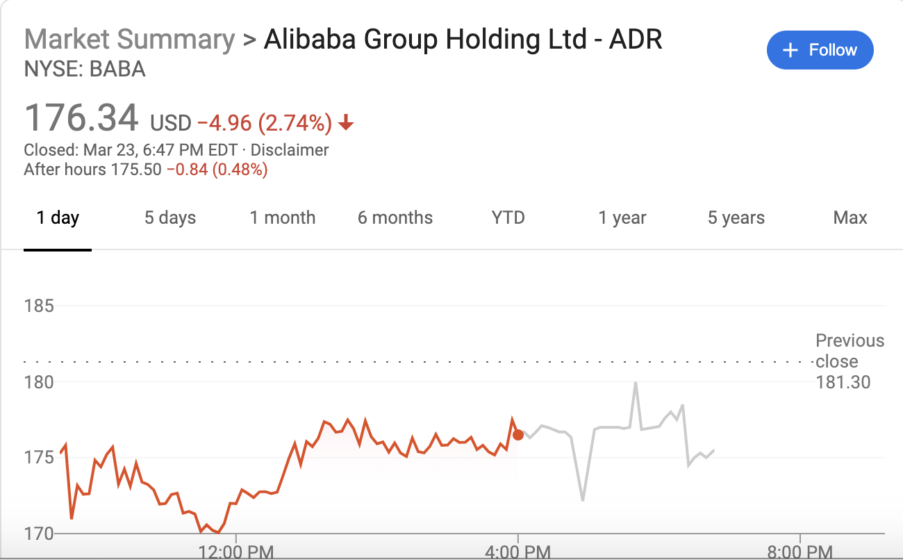Click the red down arrow beside percentage change

[x=346, y=124]
